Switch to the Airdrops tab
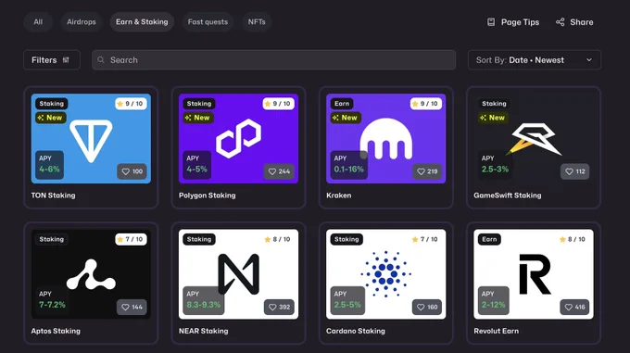 82,22
